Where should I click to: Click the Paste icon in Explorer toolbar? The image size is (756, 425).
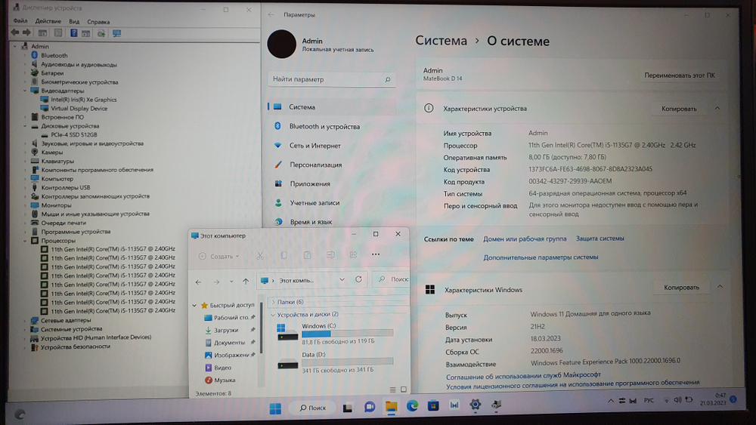tap(307, 255)
